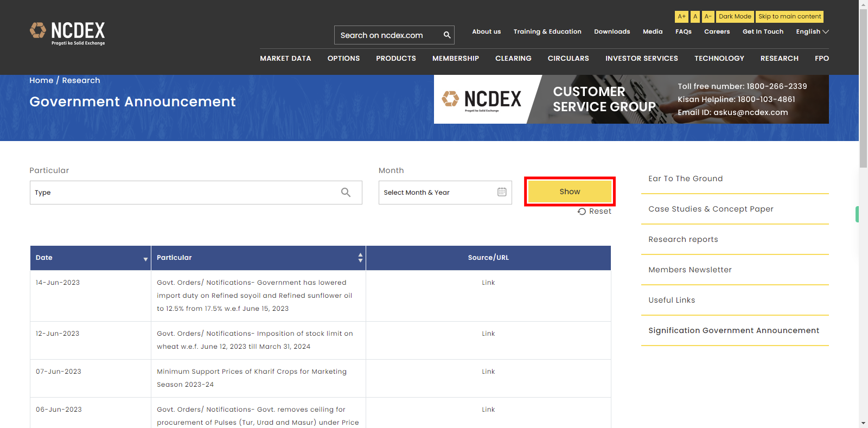The image size is (868, 428).
Task: Select Signification Government Announcement
Action: pos(733,330)
